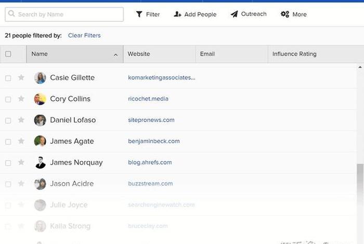The width and height of the screenshot is (364, 244).
Task: Star Jason Acidre
Action: coord(21,184)
